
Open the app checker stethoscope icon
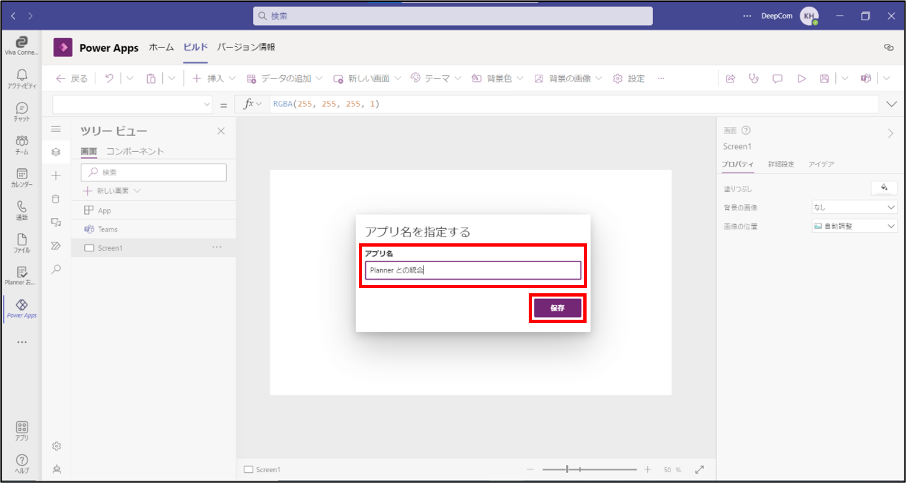pos(754,79)
